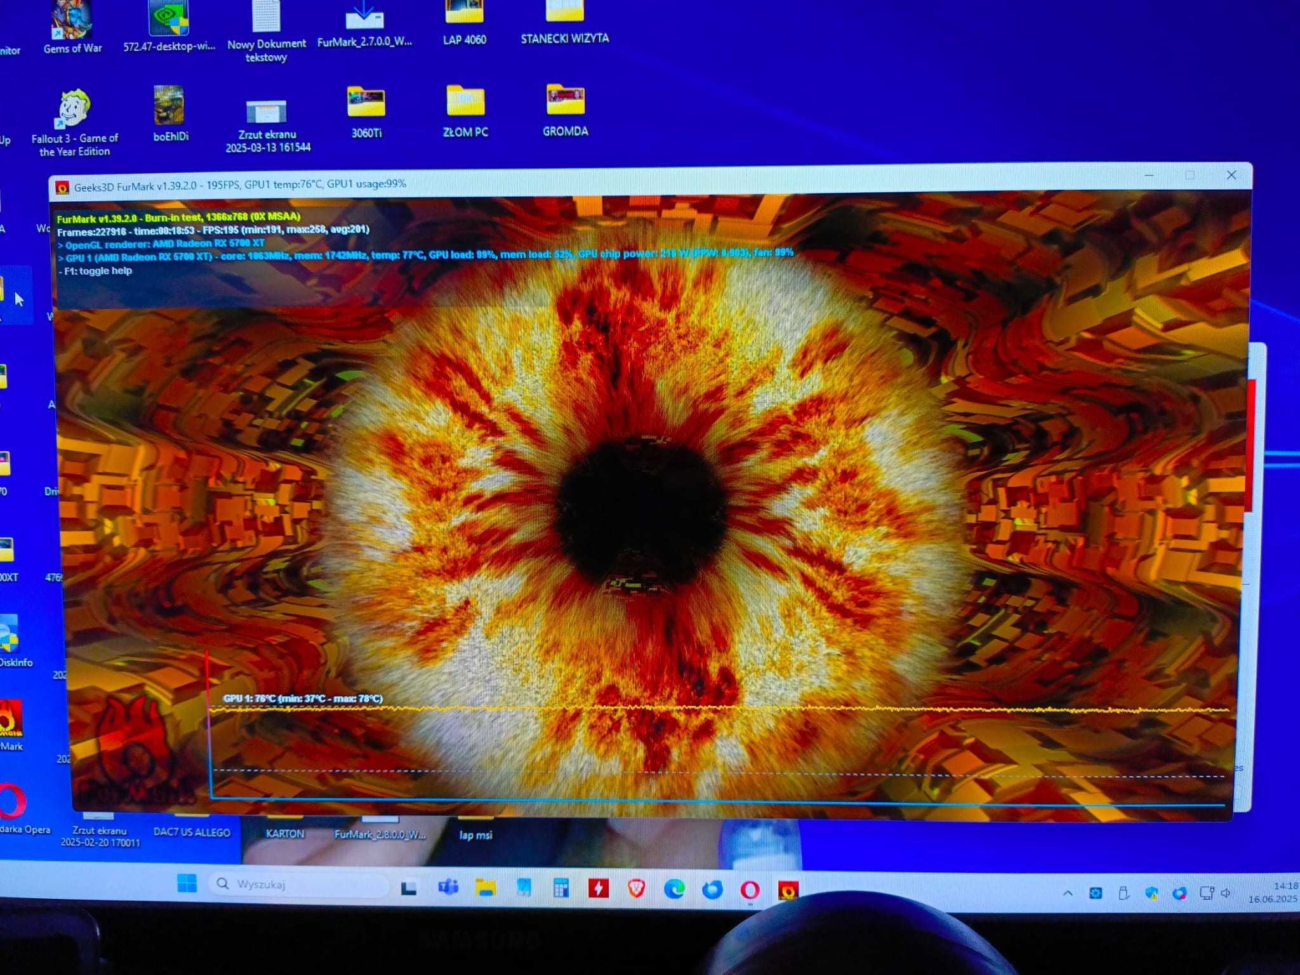The height and width of the screenshot is (975, 1300).
Task: Open the 3060Ti folder
Action: (x=366, y=112)
